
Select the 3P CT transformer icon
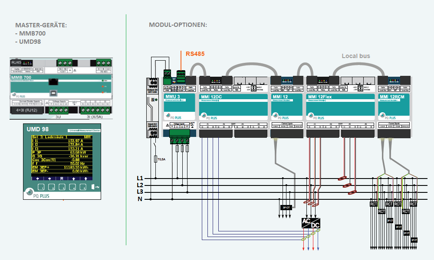[x=286, y=207]
